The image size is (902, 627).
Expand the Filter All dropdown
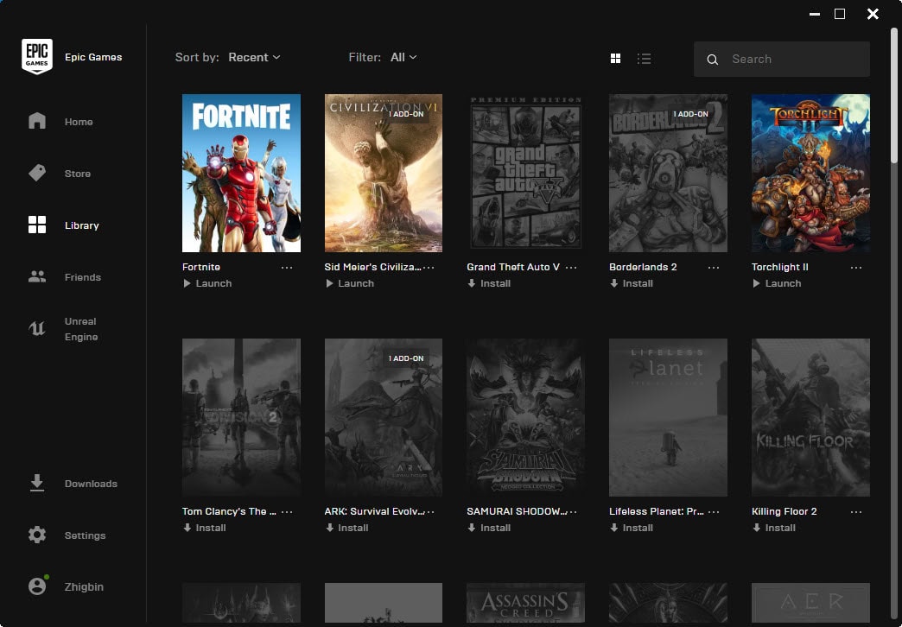pos(403,57)
